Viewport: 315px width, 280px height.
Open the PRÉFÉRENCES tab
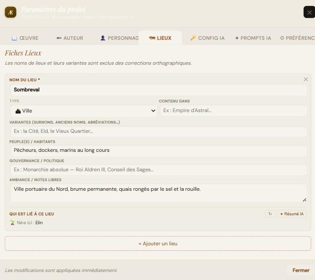[x=297, y=38]
